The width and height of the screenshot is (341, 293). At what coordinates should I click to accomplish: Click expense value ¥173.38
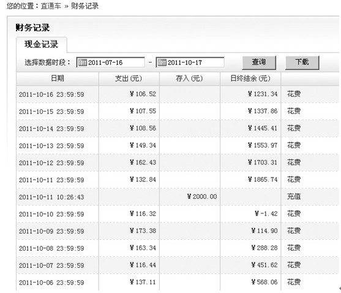(143, 230)
